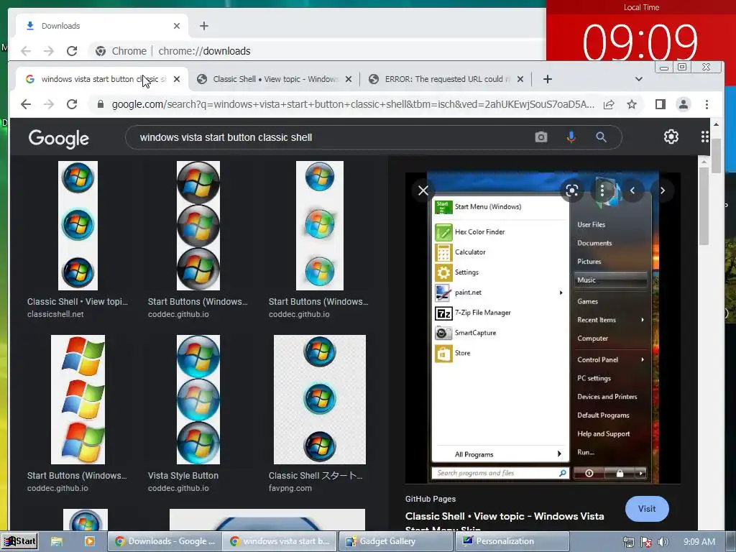Click the Visit button
Image resolution: width=736 pixels, height=552 pixels.
[647, 509]
